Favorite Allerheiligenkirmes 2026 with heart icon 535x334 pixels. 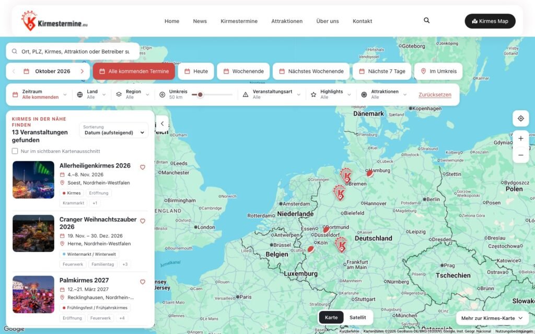pyautogui.click(x=143, y=167)
